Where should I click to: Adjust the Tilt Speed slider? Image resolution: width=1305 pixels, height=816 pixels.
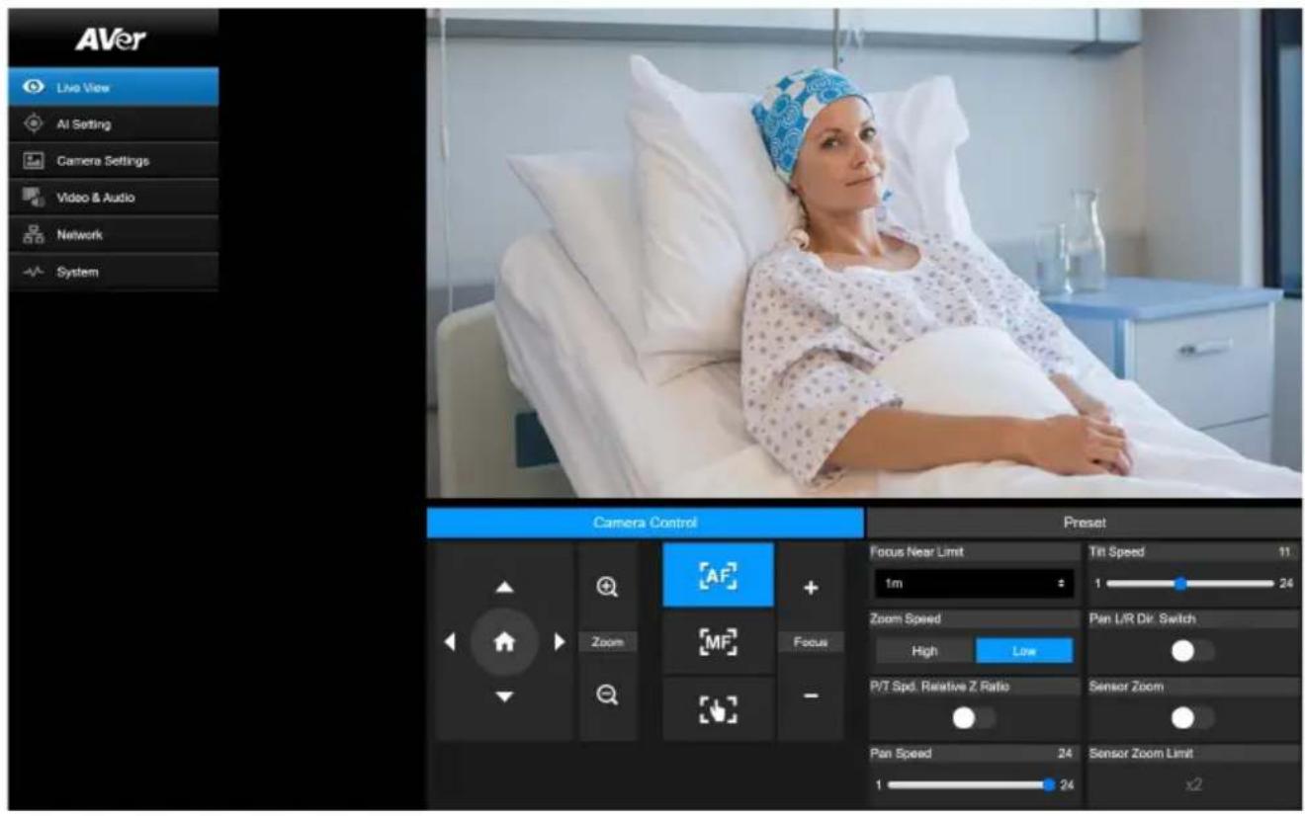click(1190, 584)
